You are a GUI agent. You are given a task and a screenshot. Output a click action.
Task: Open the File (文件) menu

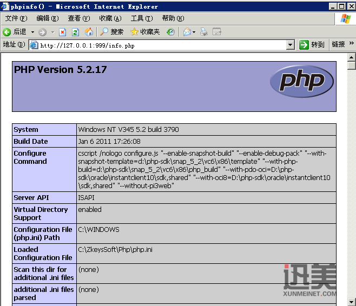(x=16, y=18)
